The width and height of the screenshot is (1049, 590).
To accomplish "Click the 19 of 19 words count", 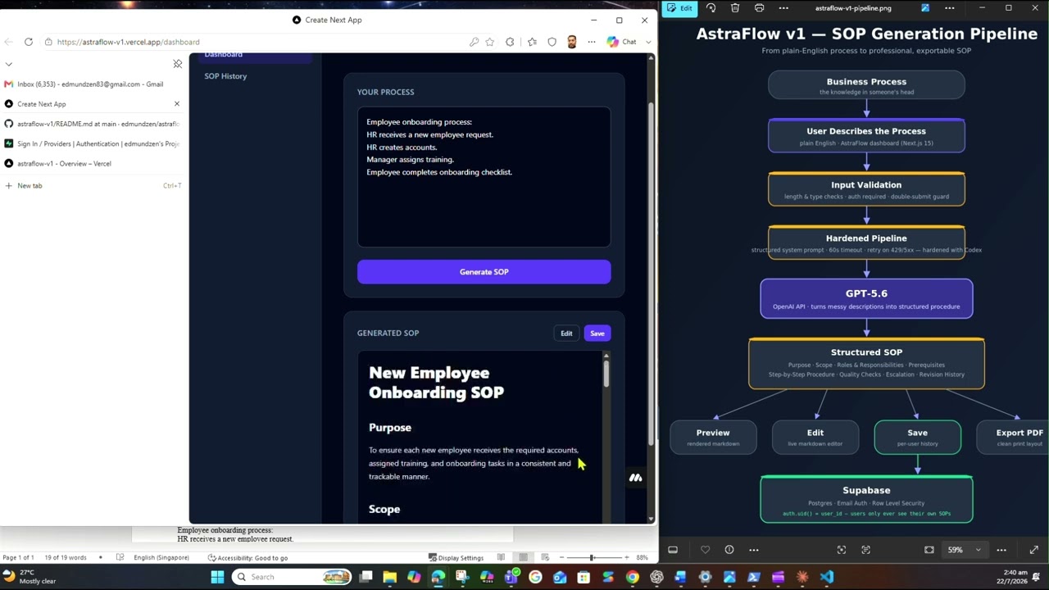I will tap(66, 558).
